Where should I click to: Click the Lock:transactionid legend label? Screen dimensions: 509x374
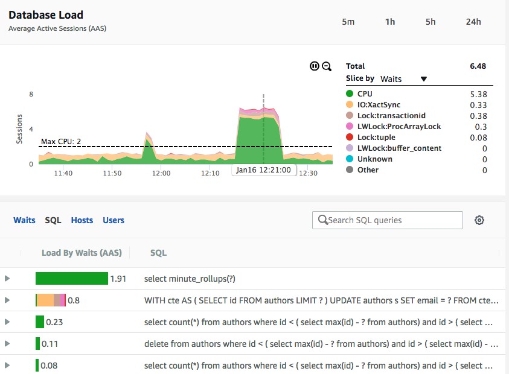point(391,115)
